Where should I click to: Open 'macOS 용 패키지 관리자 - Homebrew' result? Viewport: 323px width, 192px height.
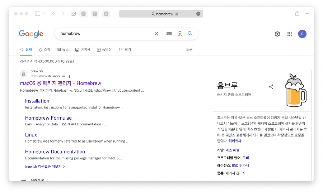tap(61, 83)
